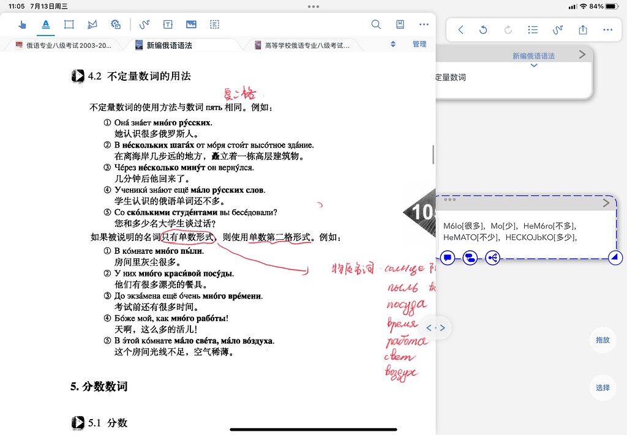This screenshot has width=627, height=435.
Task: Switch to 高等学校俄语专业八级考试 tab
Action: pos(303,45)
